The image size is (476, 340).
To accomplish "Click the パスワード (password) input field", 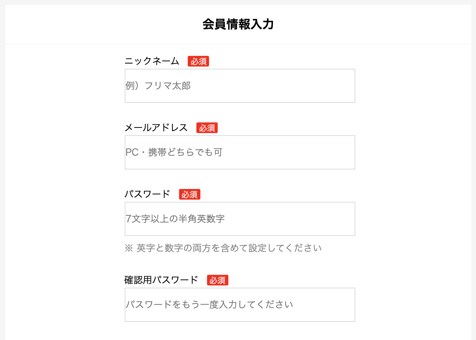I will pyautogui.click(x=240, y=219).
